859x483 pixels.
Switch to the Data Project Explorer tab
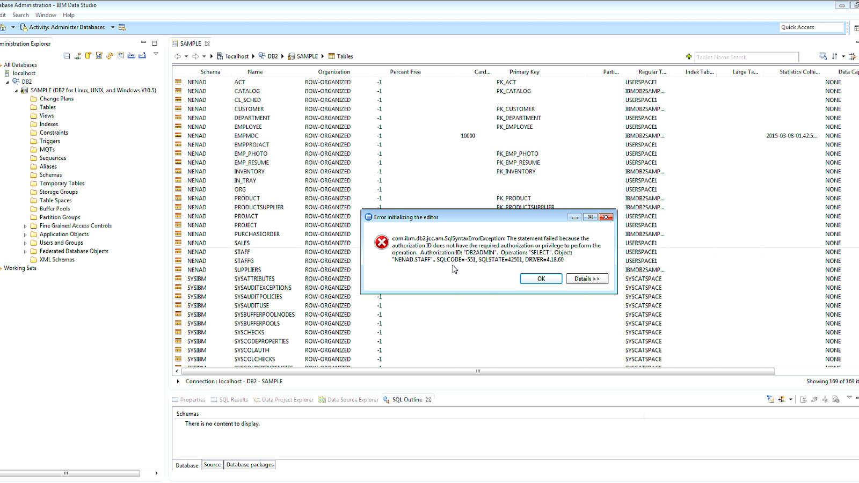[283, 400]
